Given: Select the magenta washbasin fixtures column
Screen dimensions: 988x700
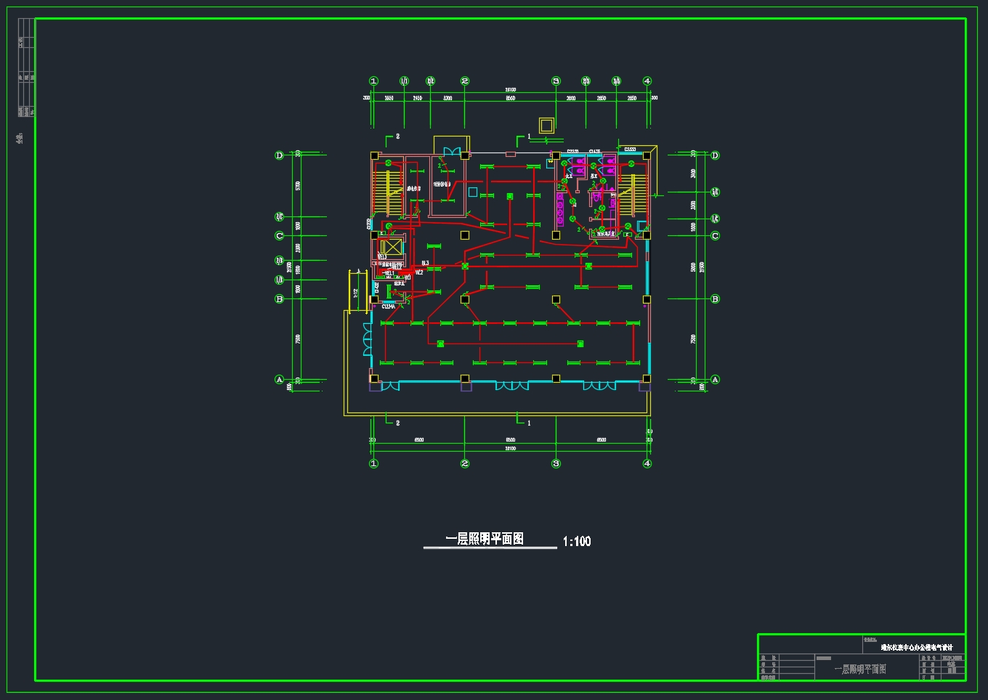Looking at the screenshot, I should click(x=560, y=207).
